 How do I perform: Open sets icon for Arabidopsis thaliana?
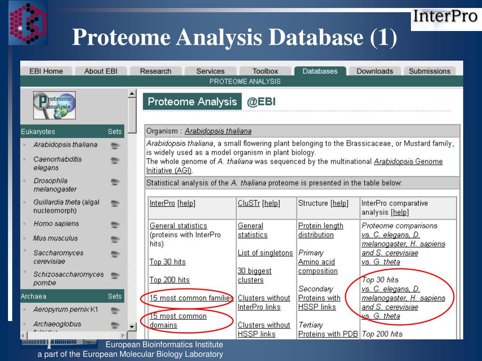pyautogui.click(x=115, y=146)
